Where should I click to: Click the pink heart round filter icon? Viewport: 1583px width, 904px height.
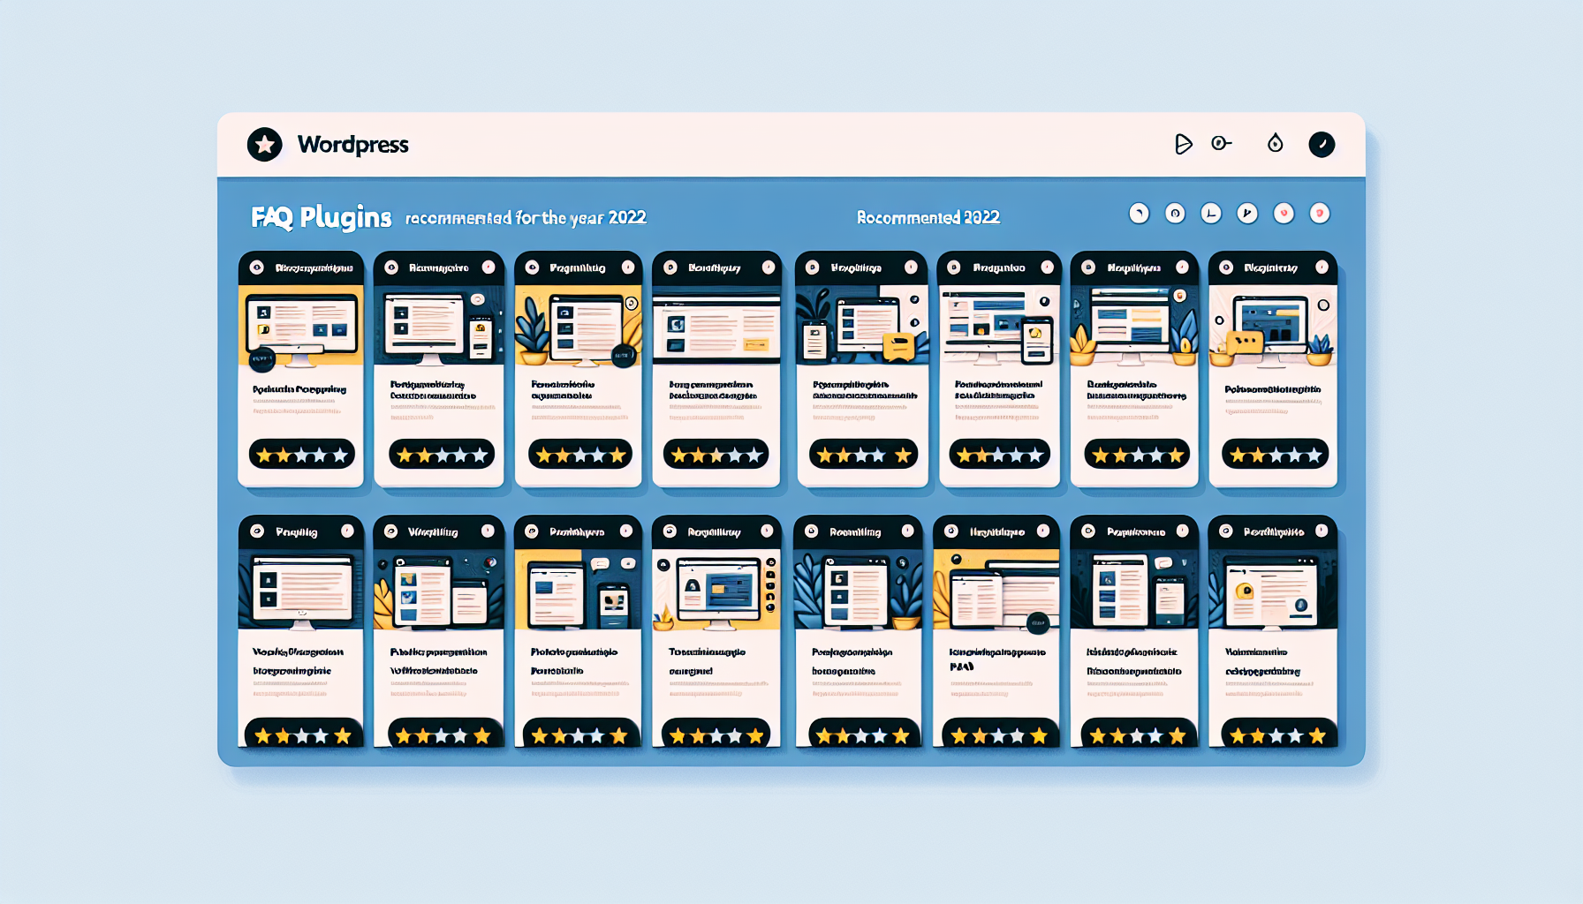coord(1284,213)
